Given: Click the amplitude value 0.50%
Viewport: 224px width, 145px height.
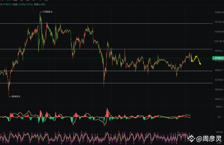Looking at the screenshot, I should (42, 4).
